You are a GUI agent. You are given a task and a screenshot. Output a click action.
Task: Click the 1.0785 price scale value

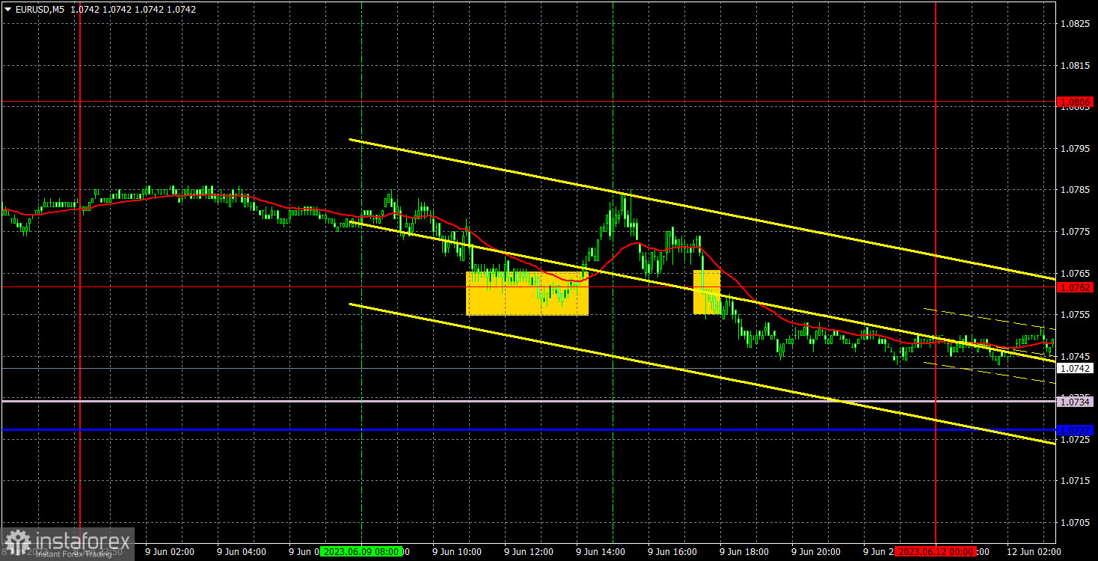pyautogui.click(x=1074, y=190)
